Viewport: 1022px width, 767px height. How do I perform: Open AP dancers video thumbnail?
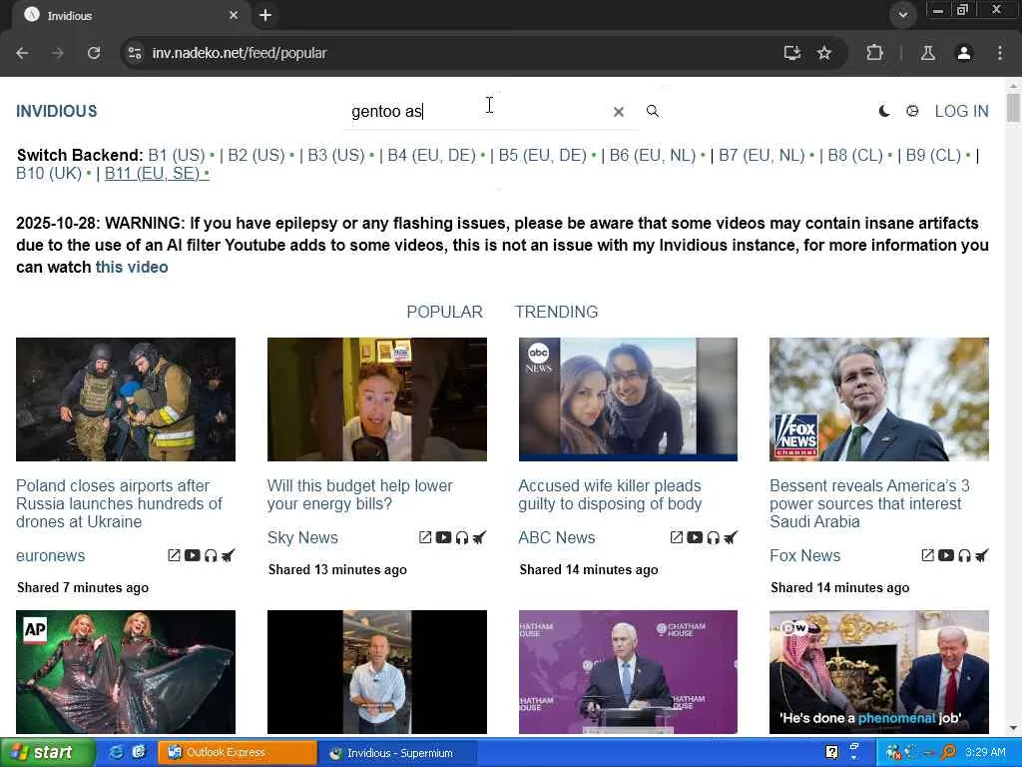125,672
